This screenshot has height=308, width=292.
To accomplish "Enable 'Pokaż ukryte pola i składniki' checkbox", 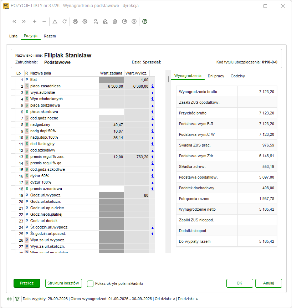I will [90, 283].
